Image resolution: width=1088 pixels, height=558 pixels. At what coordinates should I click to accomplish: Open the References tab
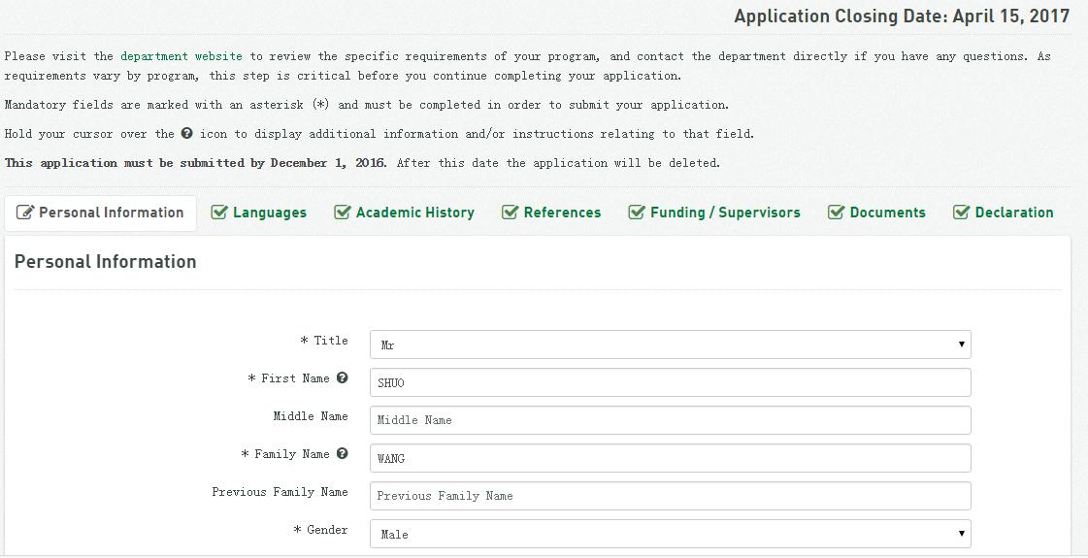[551, 213]
